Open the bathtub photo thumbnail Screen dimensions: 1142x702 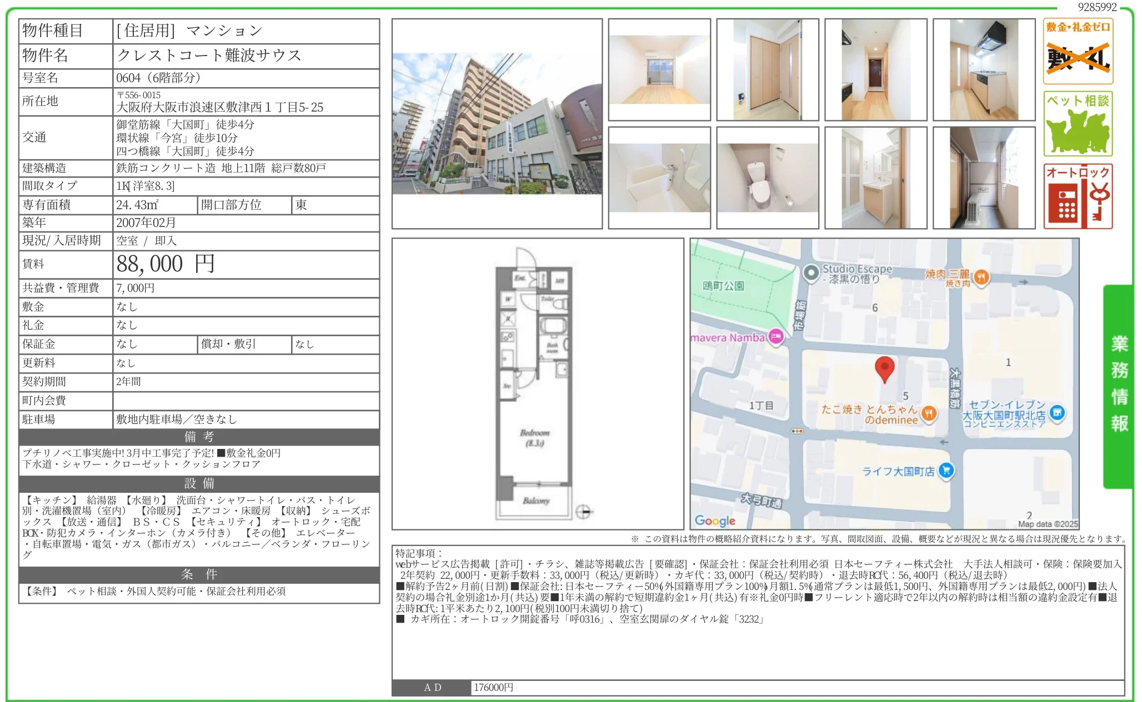[x=661, y=178]
